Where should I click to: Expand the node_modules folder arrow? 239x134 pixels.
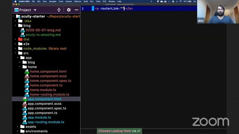coord(15,48)
